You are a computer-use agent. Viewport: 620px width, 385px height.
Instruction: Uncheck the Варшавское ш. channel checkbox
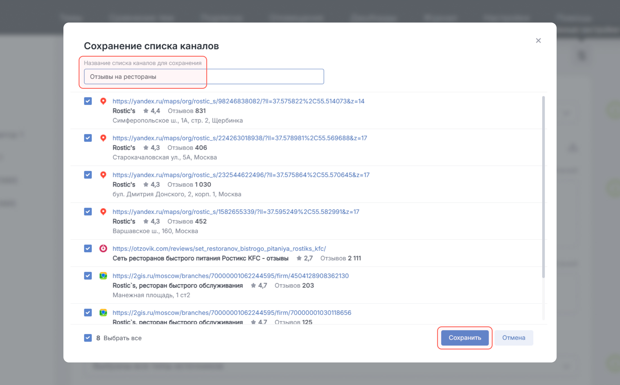click(x=88, y=212)
